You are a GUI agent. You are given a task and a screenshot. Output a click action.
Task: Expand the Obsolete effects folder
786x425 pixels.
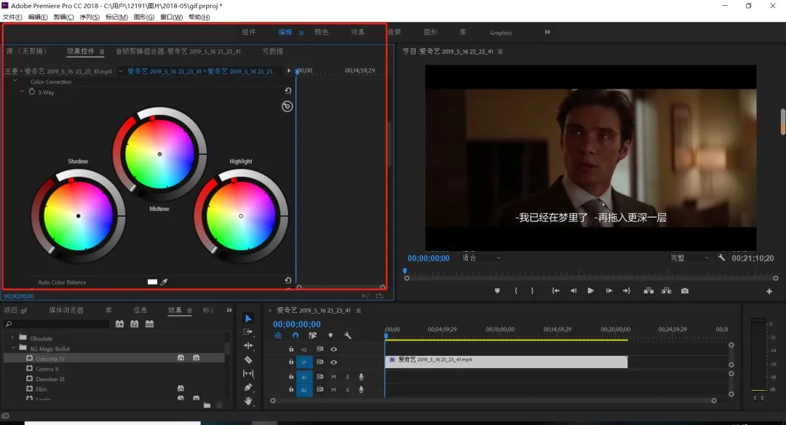coord(12,338)
